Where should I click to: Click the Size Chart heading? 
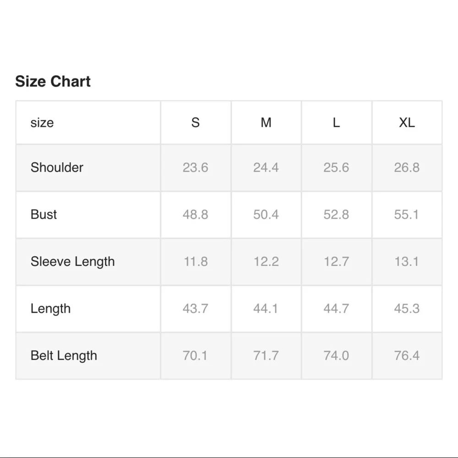click(53, 82)
